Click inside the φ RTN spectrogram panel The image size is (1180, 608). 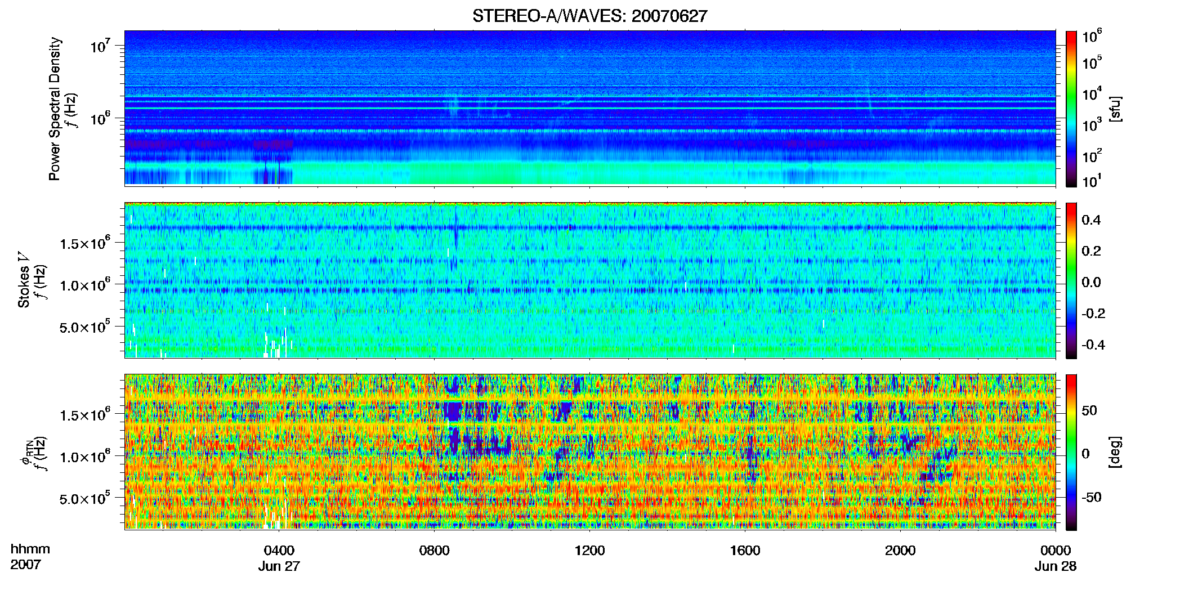tap(590, 452)
